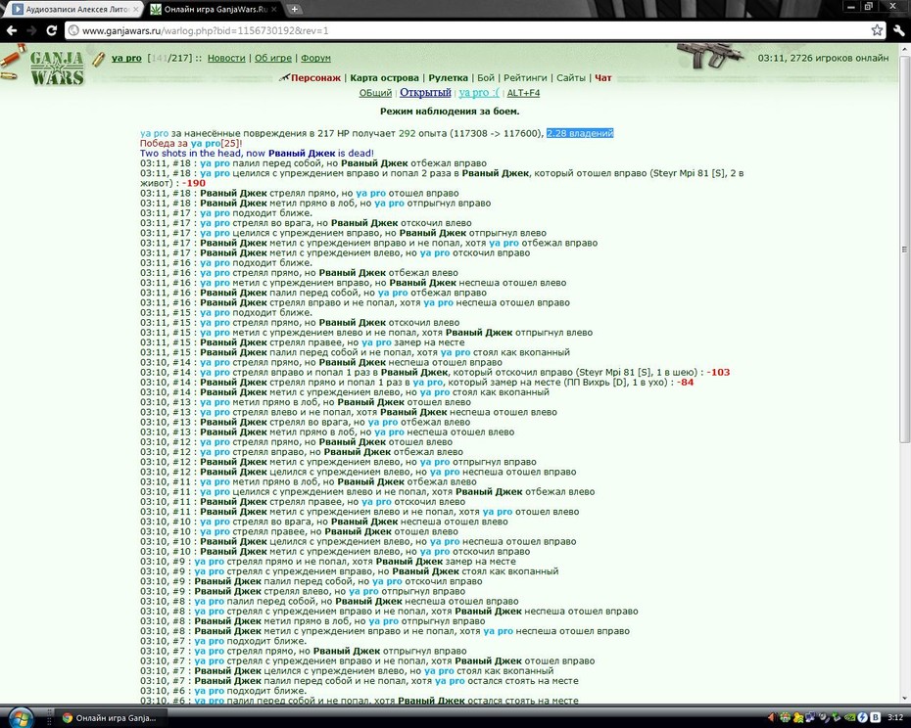Follow the Новости link
This screenshot has height=728, width=911.
(x=226, y=58)
